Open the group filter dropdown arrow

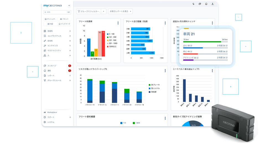pyautogui.click(x=104, y=11)
